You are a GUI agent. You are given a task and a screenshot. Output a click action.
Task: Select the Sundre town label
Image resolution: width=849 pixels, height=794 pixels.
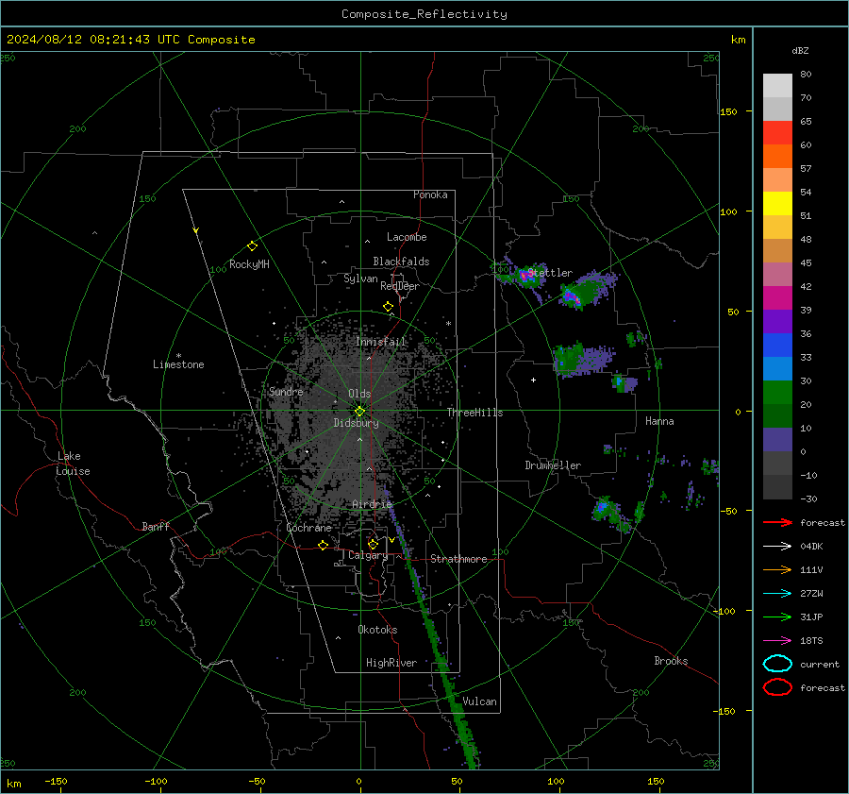286,391
